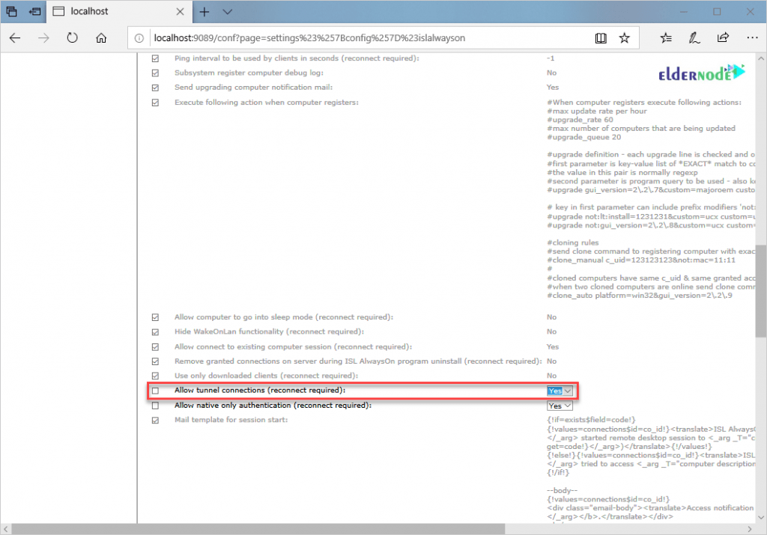767x535 pixels.
Task: Click the vertical scrollbar thumb
Action: coord(760,292)
